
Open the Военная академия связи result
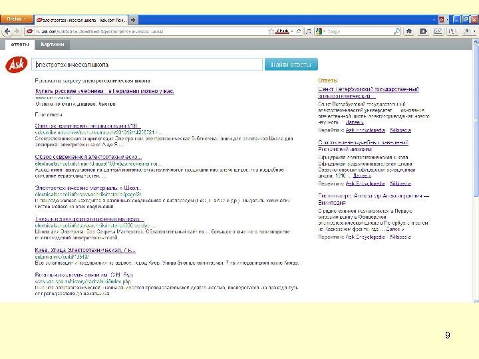(84, 275)
